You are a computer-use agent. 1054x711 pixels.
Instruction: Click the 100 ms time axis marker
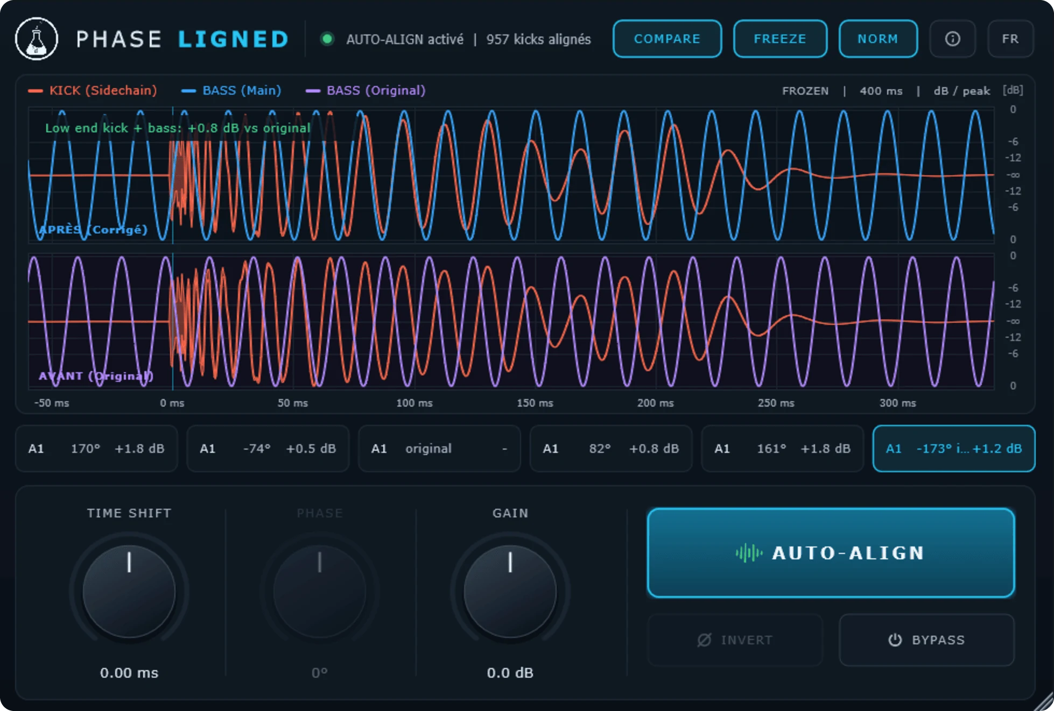pos(414,403)
